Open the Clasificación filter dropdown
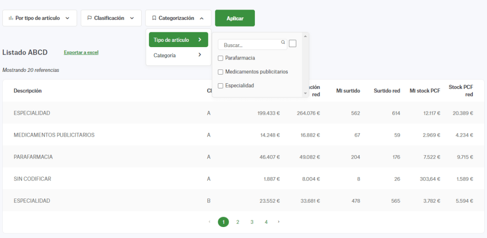Screen dimensions: 487x238 coord(111,18)
